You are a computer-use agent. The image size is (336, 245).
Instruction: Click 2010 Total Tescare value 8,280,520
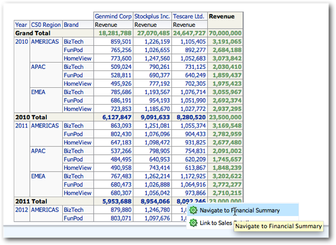tap(191, 117)
